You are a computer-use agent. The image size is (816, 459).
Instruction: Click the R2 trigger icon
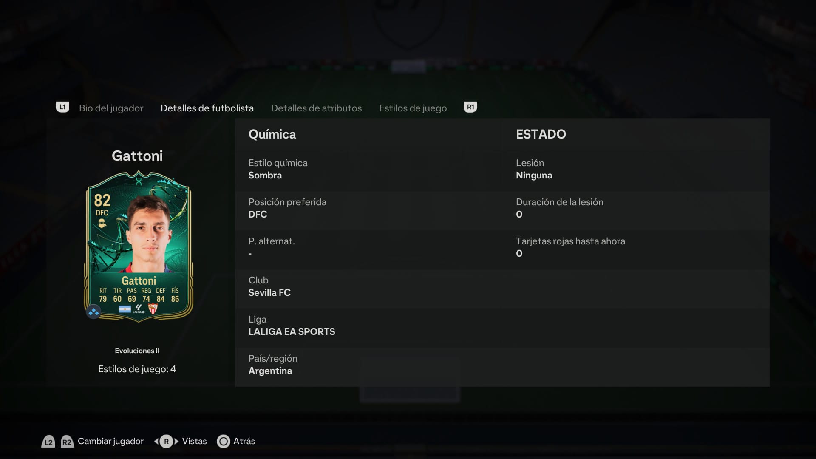click(x=67, y=442)
